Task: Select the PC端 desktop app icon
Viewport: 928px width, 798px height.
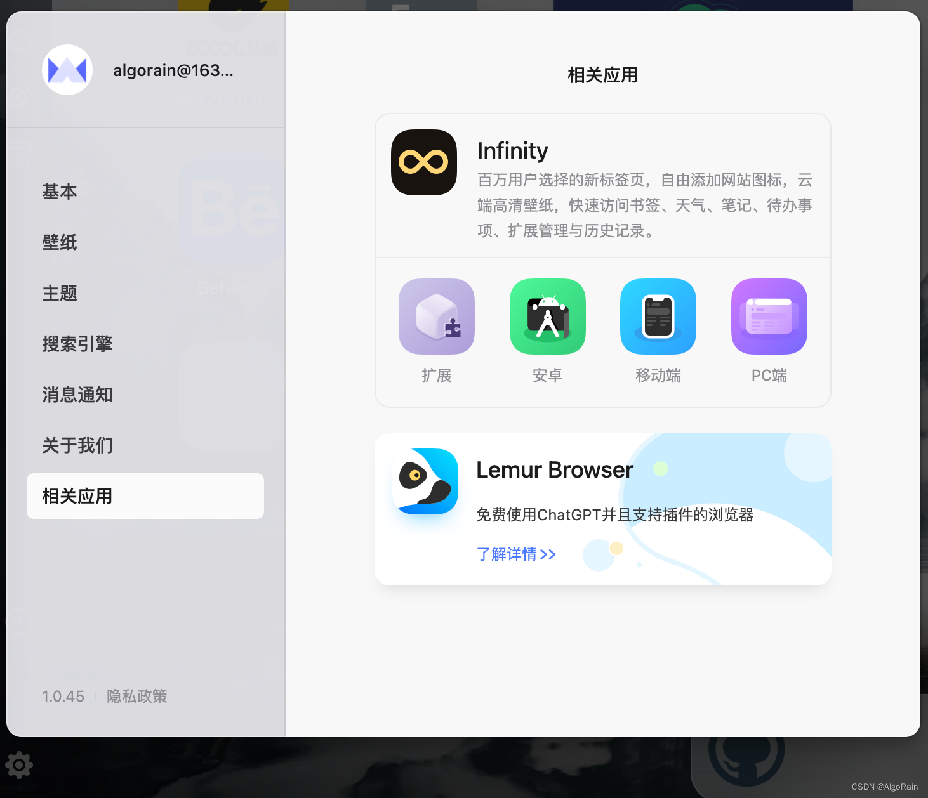Action: [769, 317]
